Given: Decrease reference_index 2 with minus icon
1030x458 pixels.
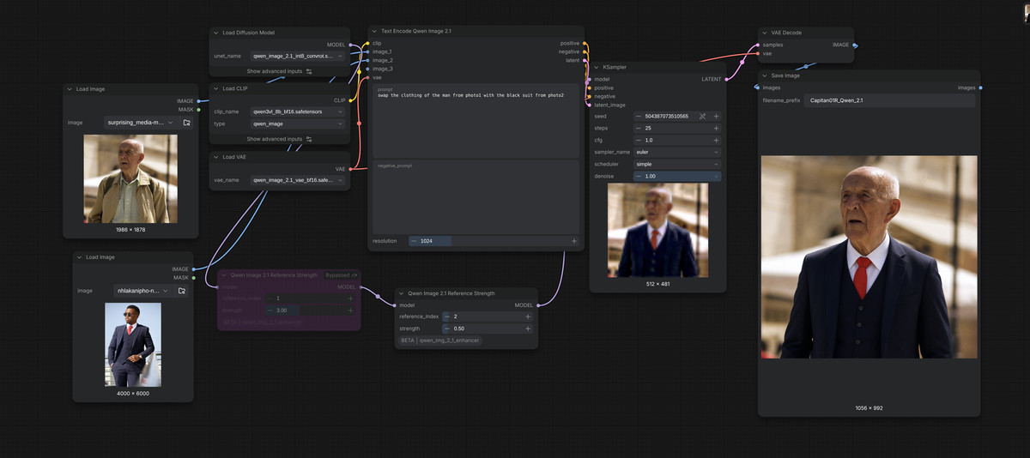Looking at the screenshot, I should click(x=446, y=316).
